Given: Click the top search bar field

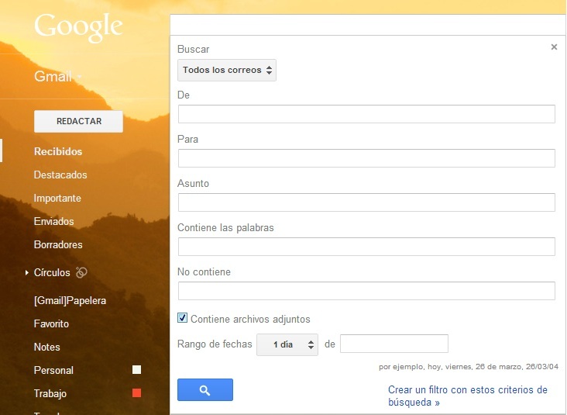Looking at the screenshot, I should 368,25.
